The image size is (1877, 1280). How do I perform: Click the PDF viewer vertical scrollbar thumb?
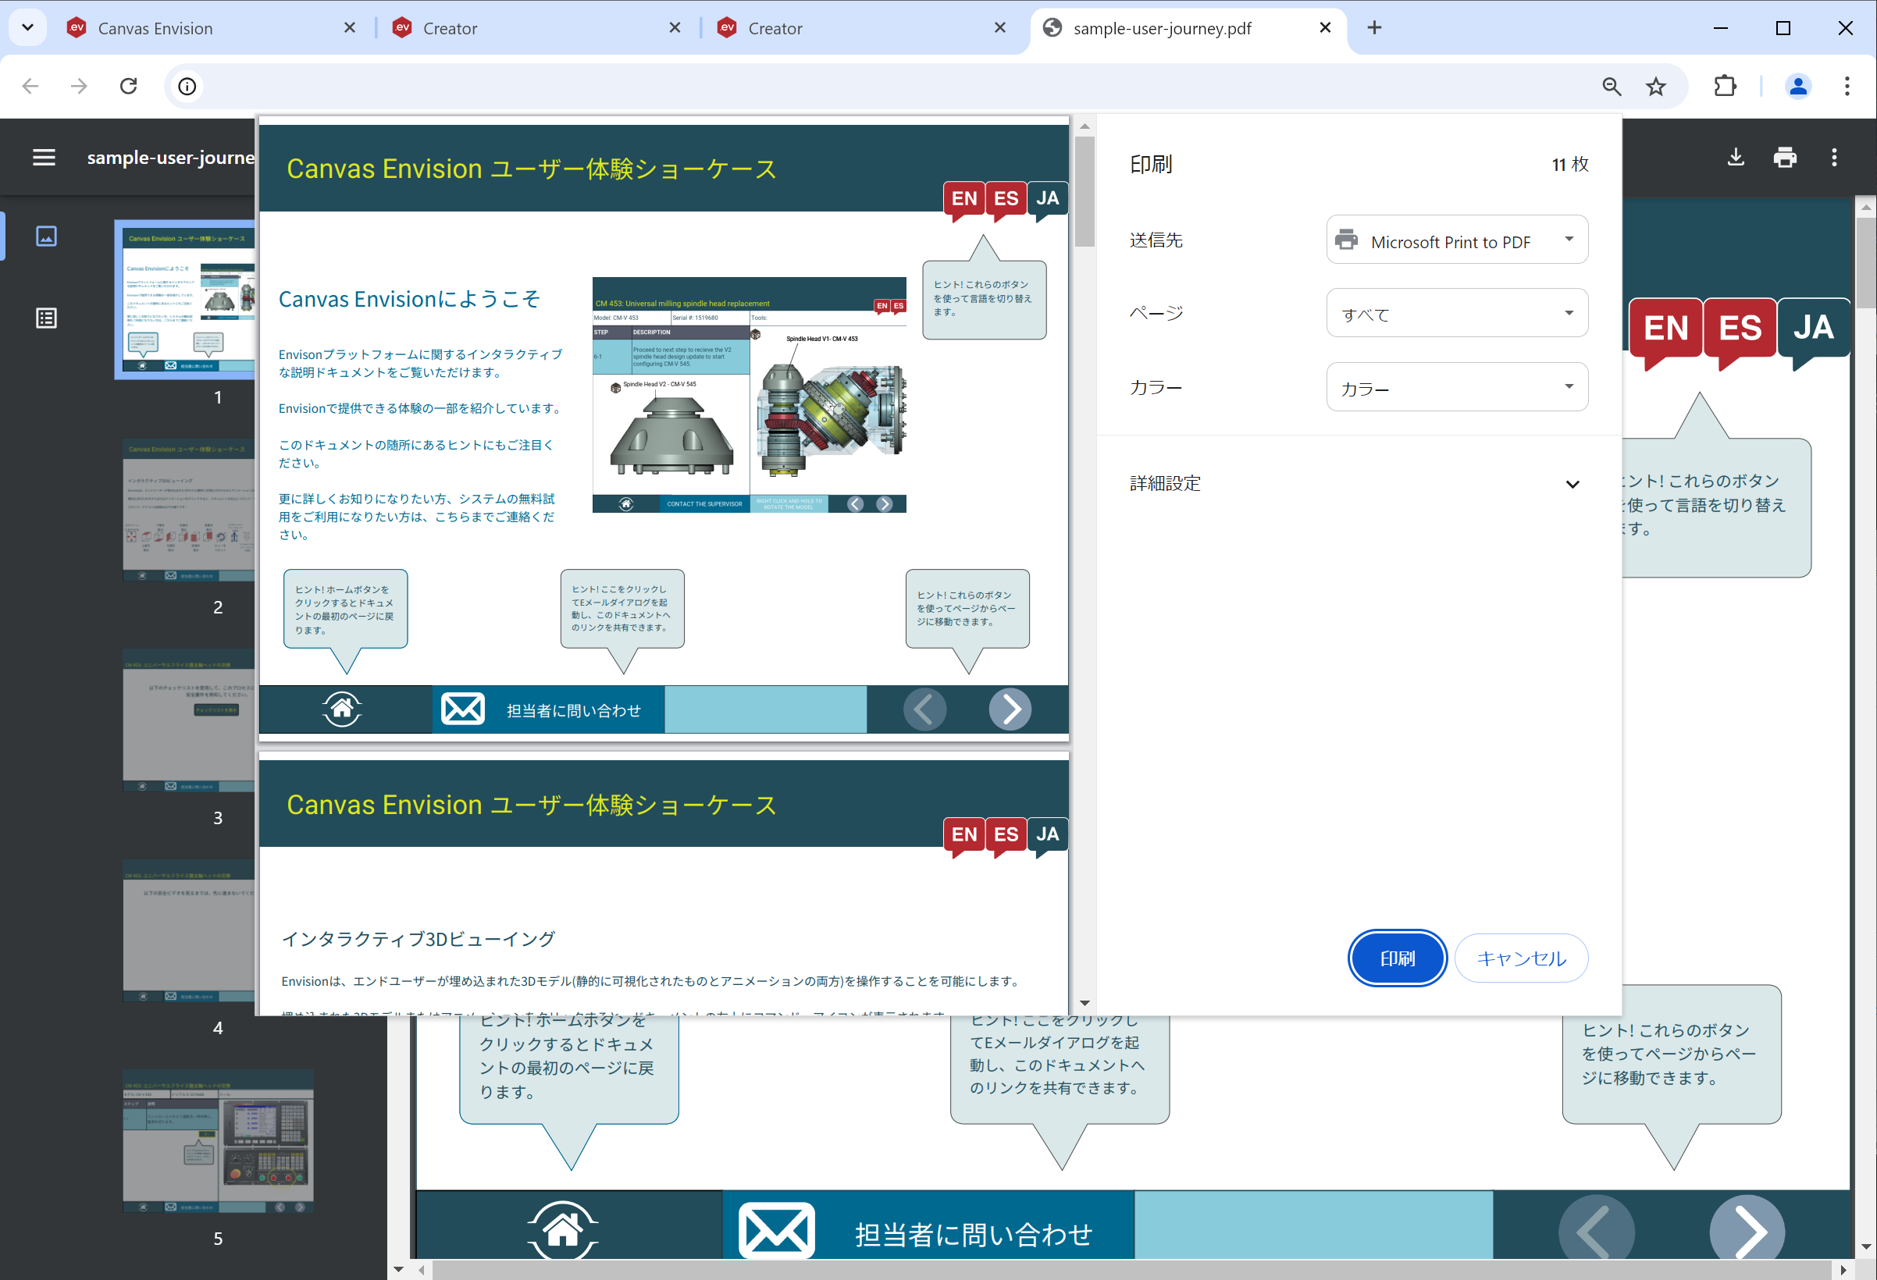click(1865, 262)
